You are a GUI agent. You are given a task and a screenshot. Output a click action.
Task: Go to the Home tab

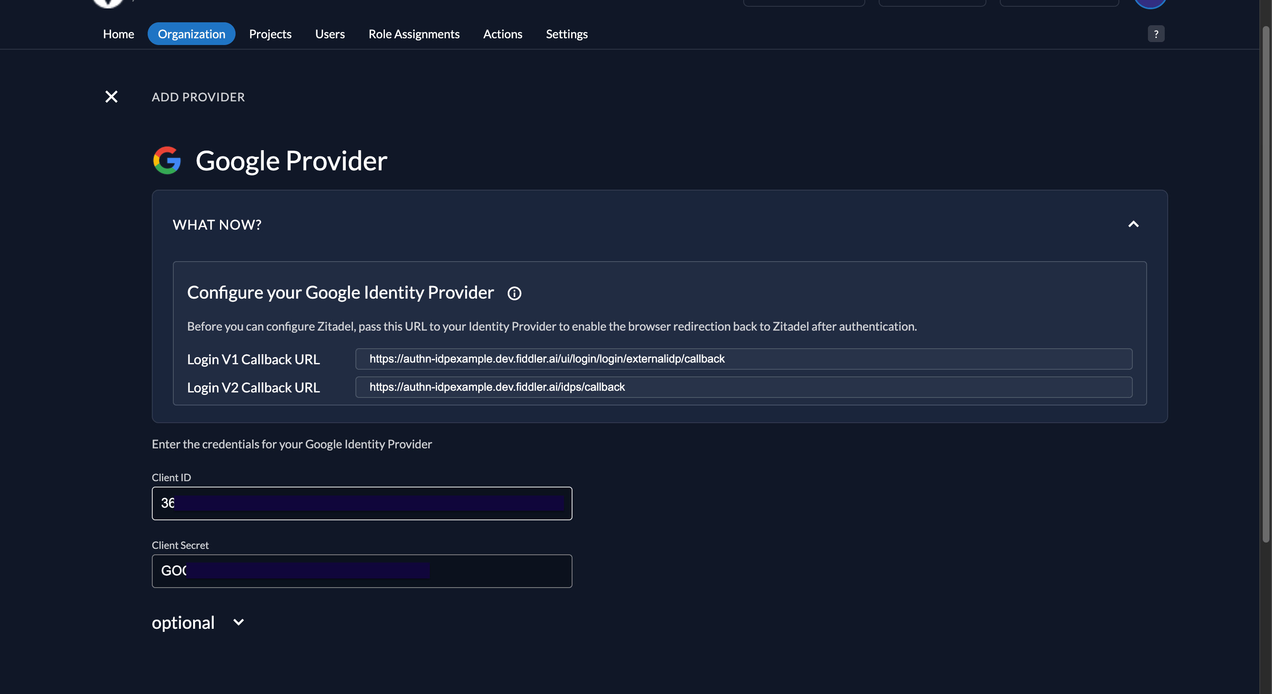pyautogui.click(x=119, y=34)
